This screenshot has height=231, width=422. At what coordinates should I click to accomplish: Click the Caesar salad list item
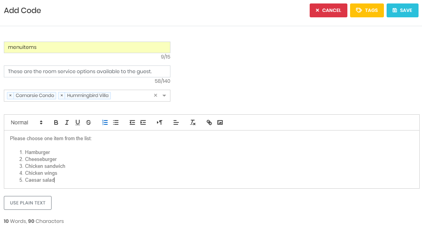tap(40, 180)
